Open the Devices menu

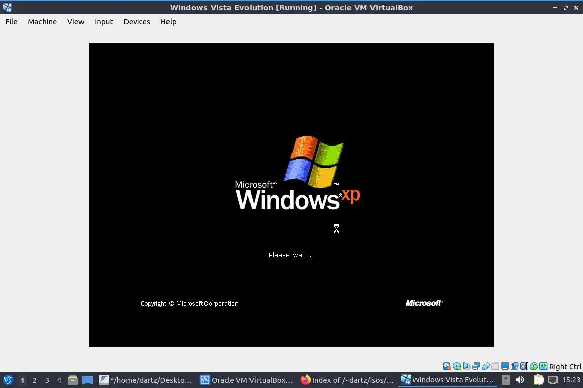pyautogui.click(x=137, y=22)
